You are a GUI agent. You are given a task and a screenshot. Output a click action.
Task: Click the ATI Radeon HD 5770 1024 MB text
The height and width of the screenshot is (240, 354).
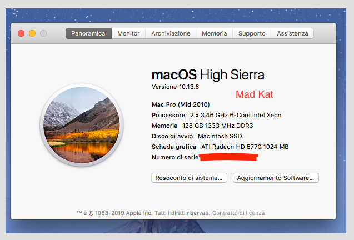tap(245, 147)
